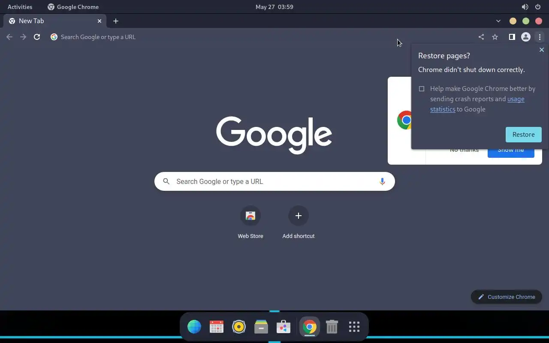Open Customize Chrome button

point(507,297)
